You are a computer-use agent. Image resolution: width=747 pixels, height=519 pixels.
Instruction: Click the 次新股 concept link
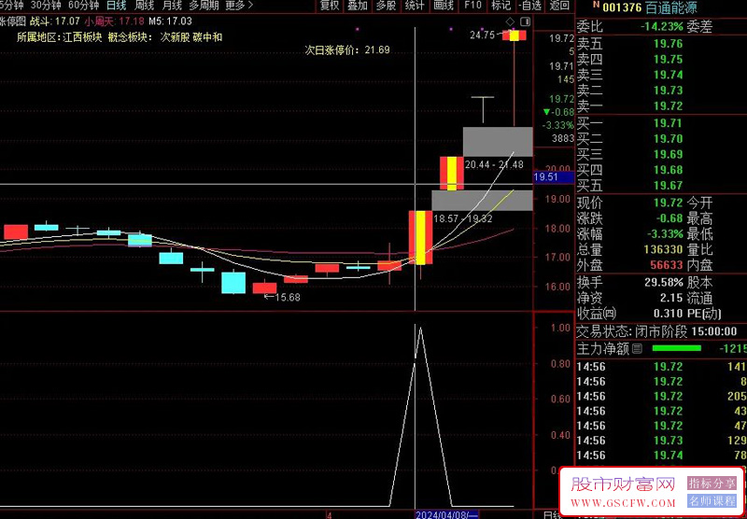click(175, 37)
